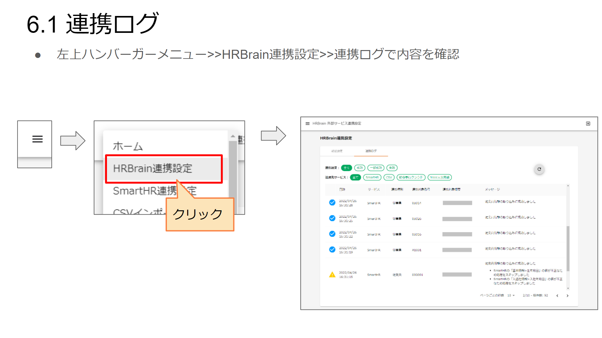602x338 pixels.
Task: Click the circular refresh button
Action: [539, 169]
